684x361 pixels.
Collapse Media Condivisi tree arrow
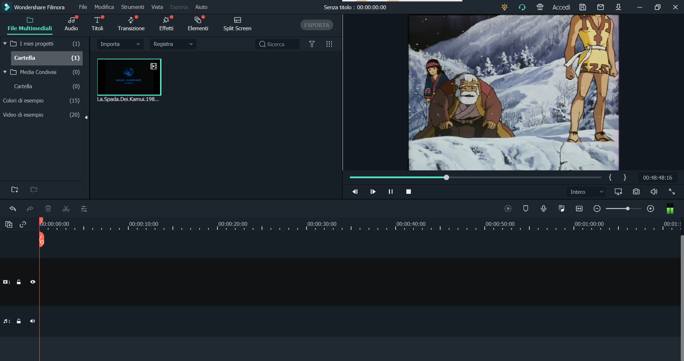pyautogui.click(x=5, y=72)
